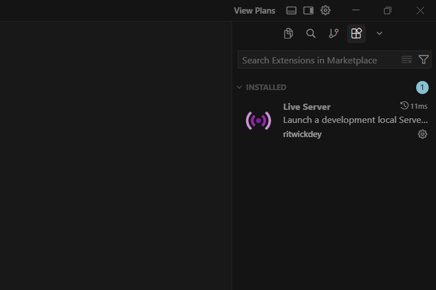Open the Live Server extension entry
Screen dimensions: 436x290
pos(334,121)
